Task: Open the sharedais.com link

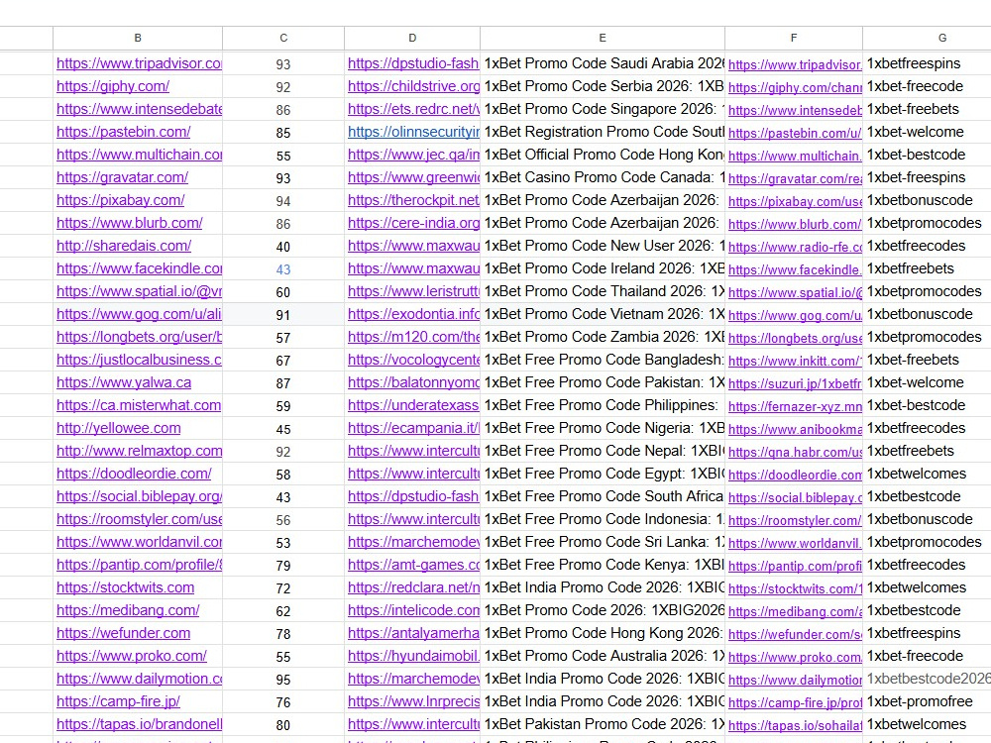Action: (124, 245)
